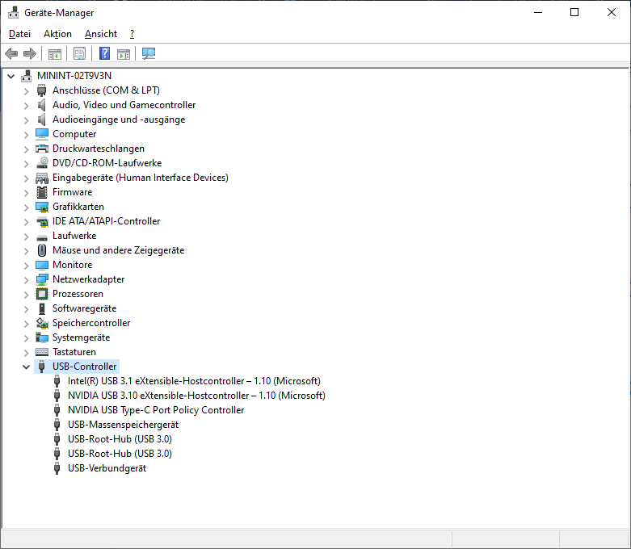Click the Eingabegeräte HID icon
The height and width of the screenshot is (549, 631).
42,178
